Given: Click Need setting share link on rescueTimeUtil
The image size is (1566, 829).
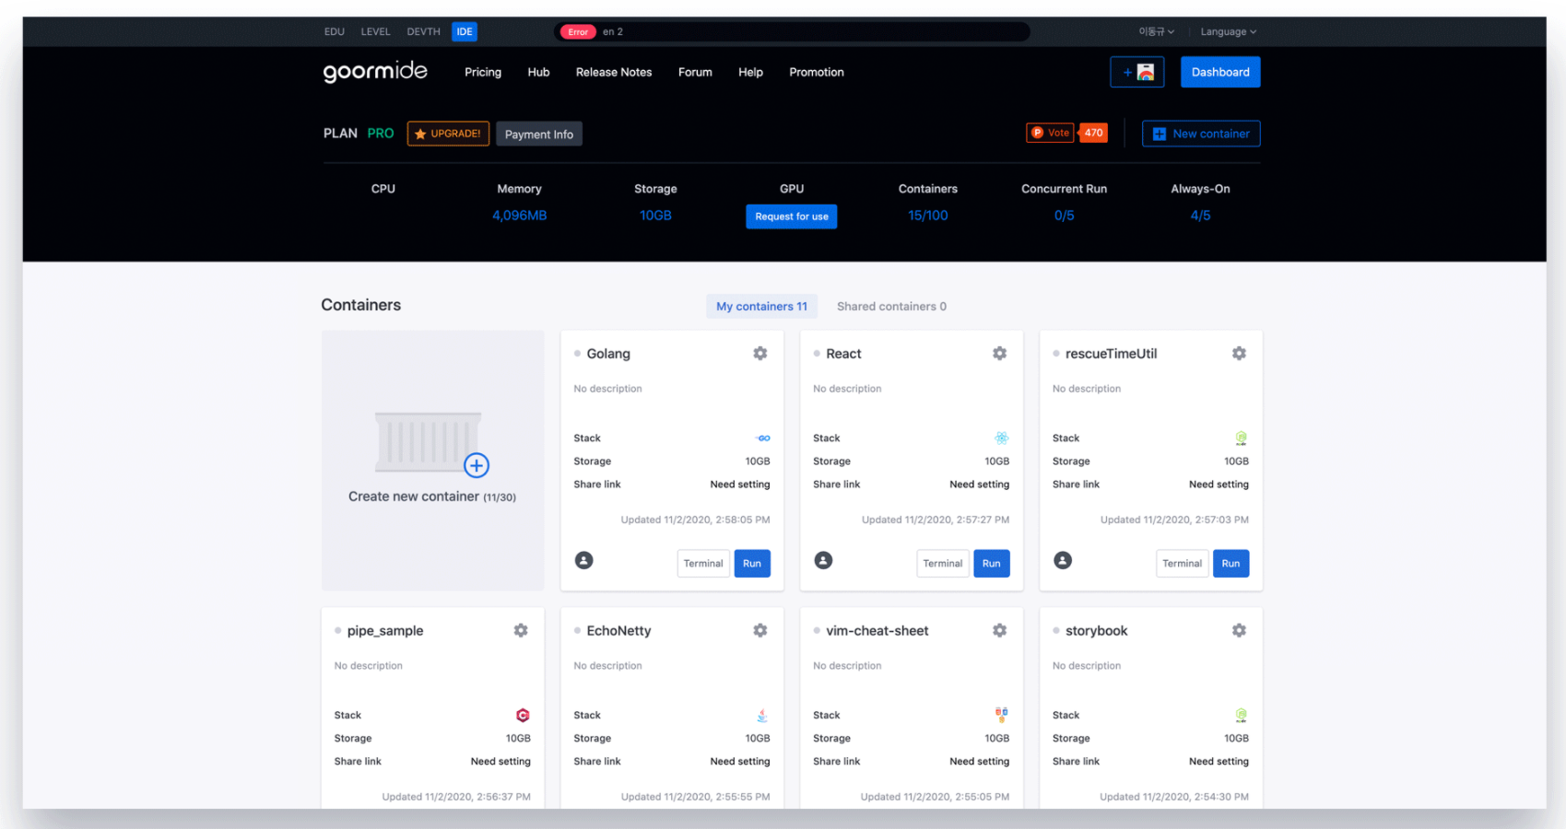Looking at the screenshot, I should tap(1219, 485).
